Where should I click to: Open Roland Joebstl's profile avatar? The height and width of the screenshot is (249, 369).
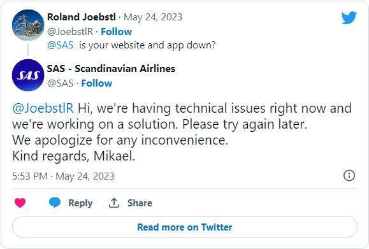click(28, 25)
